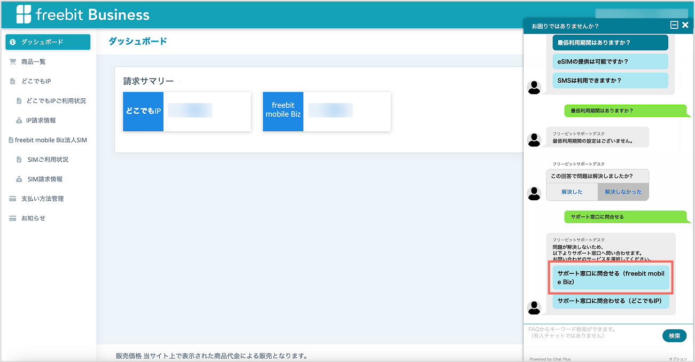Viewport: 695px width, 362px height.
Task: Click the 請求サマリー section title
Action: pyautogui.click(x=149, y=81)
